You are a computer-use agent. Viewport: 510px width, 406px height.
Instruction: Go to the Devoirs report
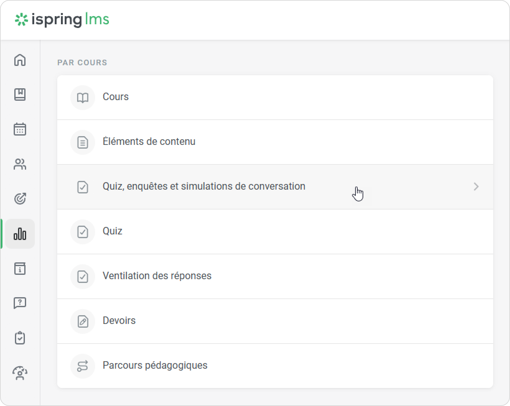click(119, 321)
